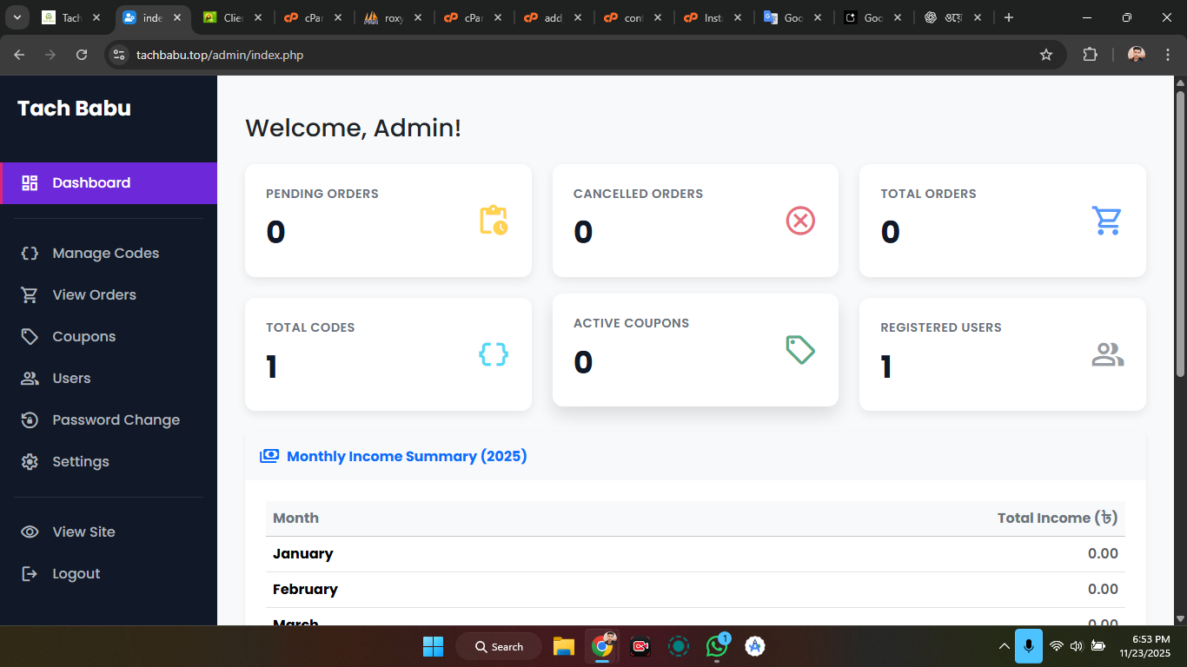The width and height of the screenshot is (1187, 667).
Task: Open Manage Codes in sidebar
Action: (105, 254)
